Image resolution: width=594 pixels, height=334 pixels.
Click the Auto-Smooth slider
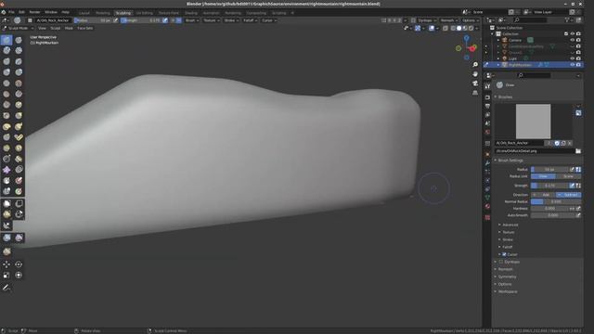(x=553, y=215)
